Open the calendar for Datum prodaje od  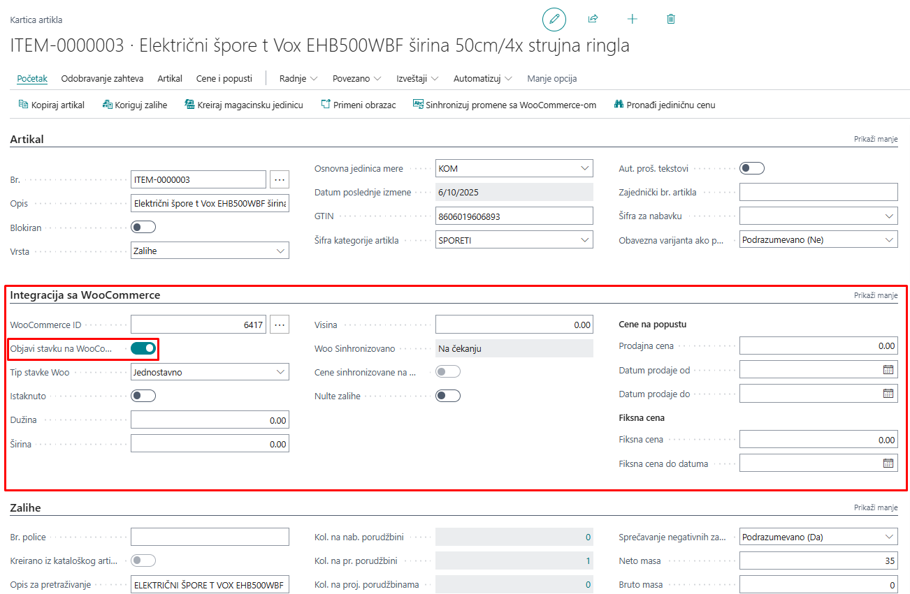pos(888,370)
